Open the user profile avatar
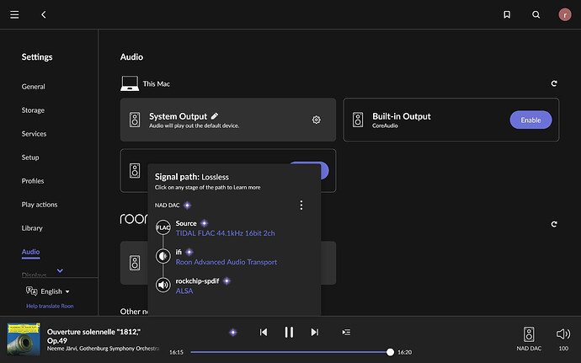This screenshot has width=581, height=363. (565, 14)
